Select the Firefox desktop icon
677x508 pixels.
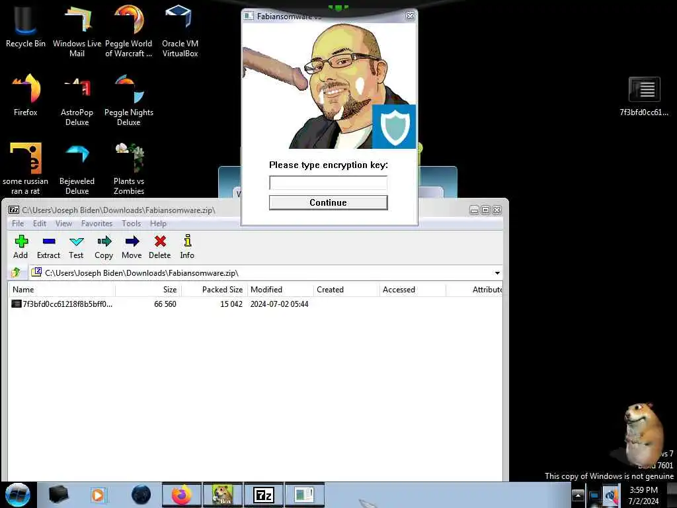pos(26,95)
